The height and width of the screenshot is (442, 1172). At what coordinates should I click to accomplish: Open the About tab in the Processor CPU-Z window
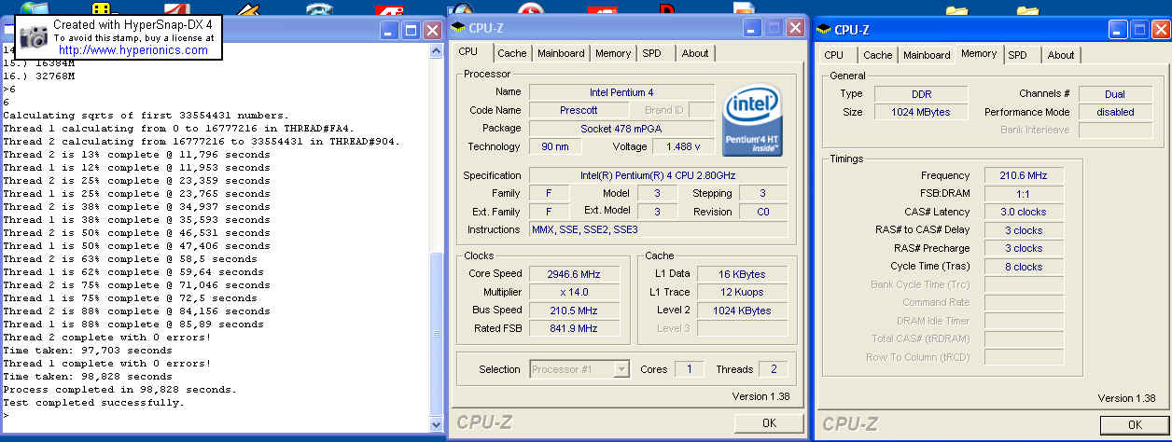[695, 53]
